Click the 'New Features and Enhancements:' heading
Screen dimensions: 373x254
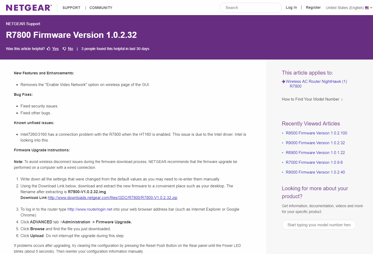point(44,73)
